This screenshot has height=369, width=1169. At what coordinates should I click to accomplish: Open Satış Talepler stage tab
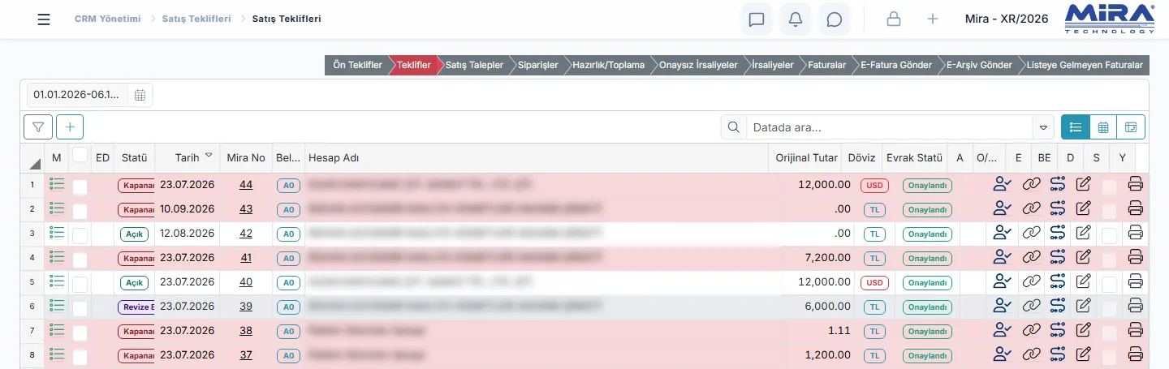click(x=474, y=65)
